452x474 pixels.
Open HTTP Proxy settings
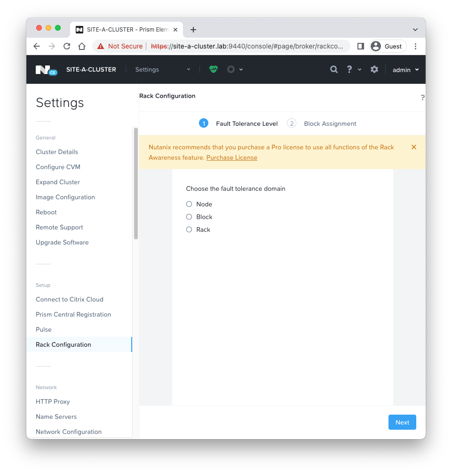pos(53,401)
